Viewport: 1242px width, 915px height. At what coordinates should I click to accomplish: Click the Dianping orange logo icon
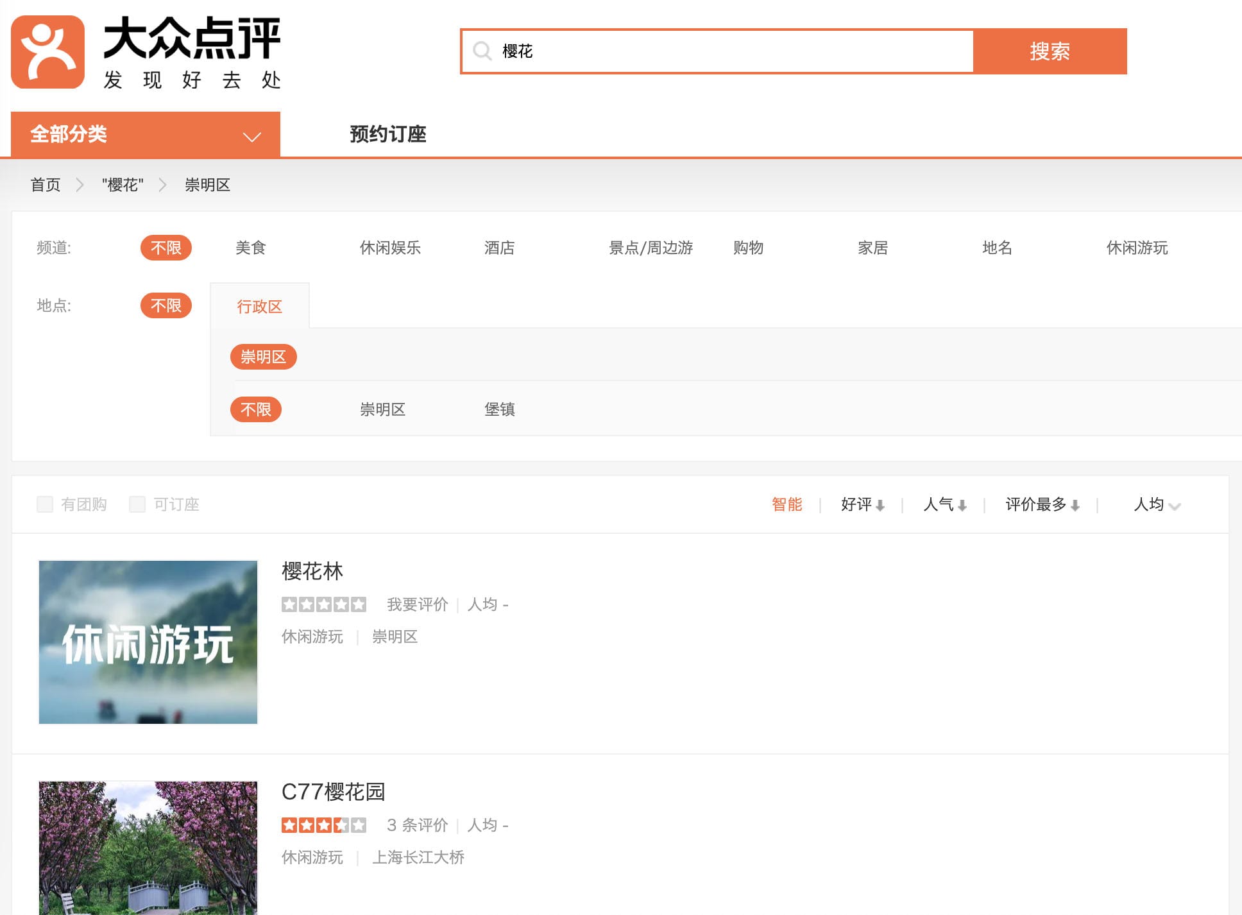[48, 52]
